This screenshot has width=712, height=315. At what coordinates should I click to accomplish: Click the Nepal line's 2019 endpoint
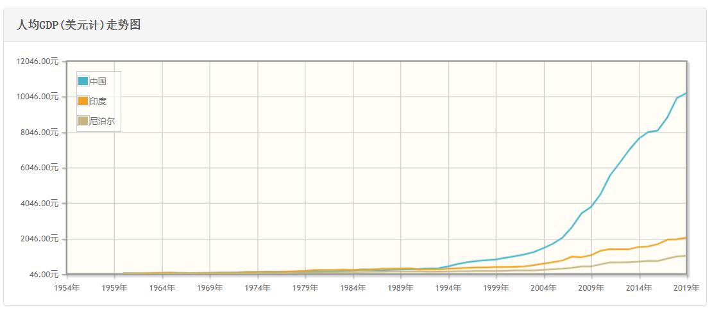tap(686, 256)
